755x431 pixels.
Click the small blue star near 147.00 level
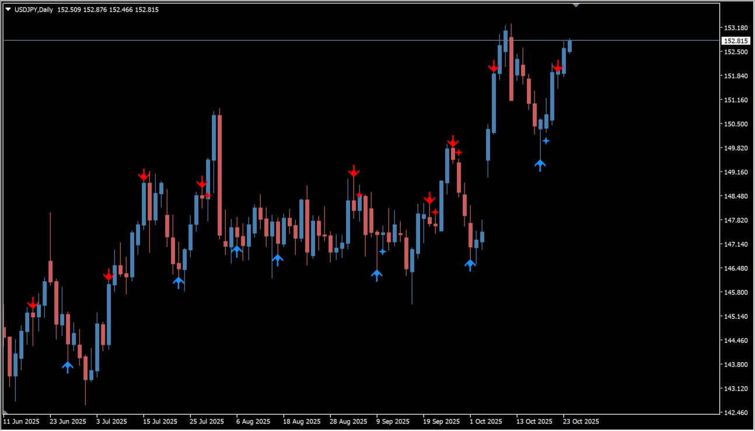coord(383,251)
